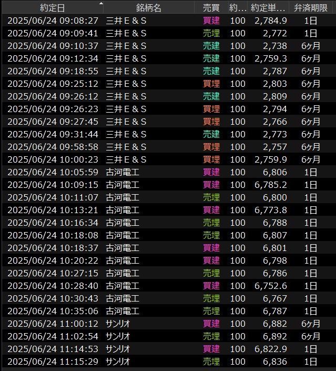Click the 6,785.2 price cell
The width and height of the screenshot is (336, 371).
[270, 185]
